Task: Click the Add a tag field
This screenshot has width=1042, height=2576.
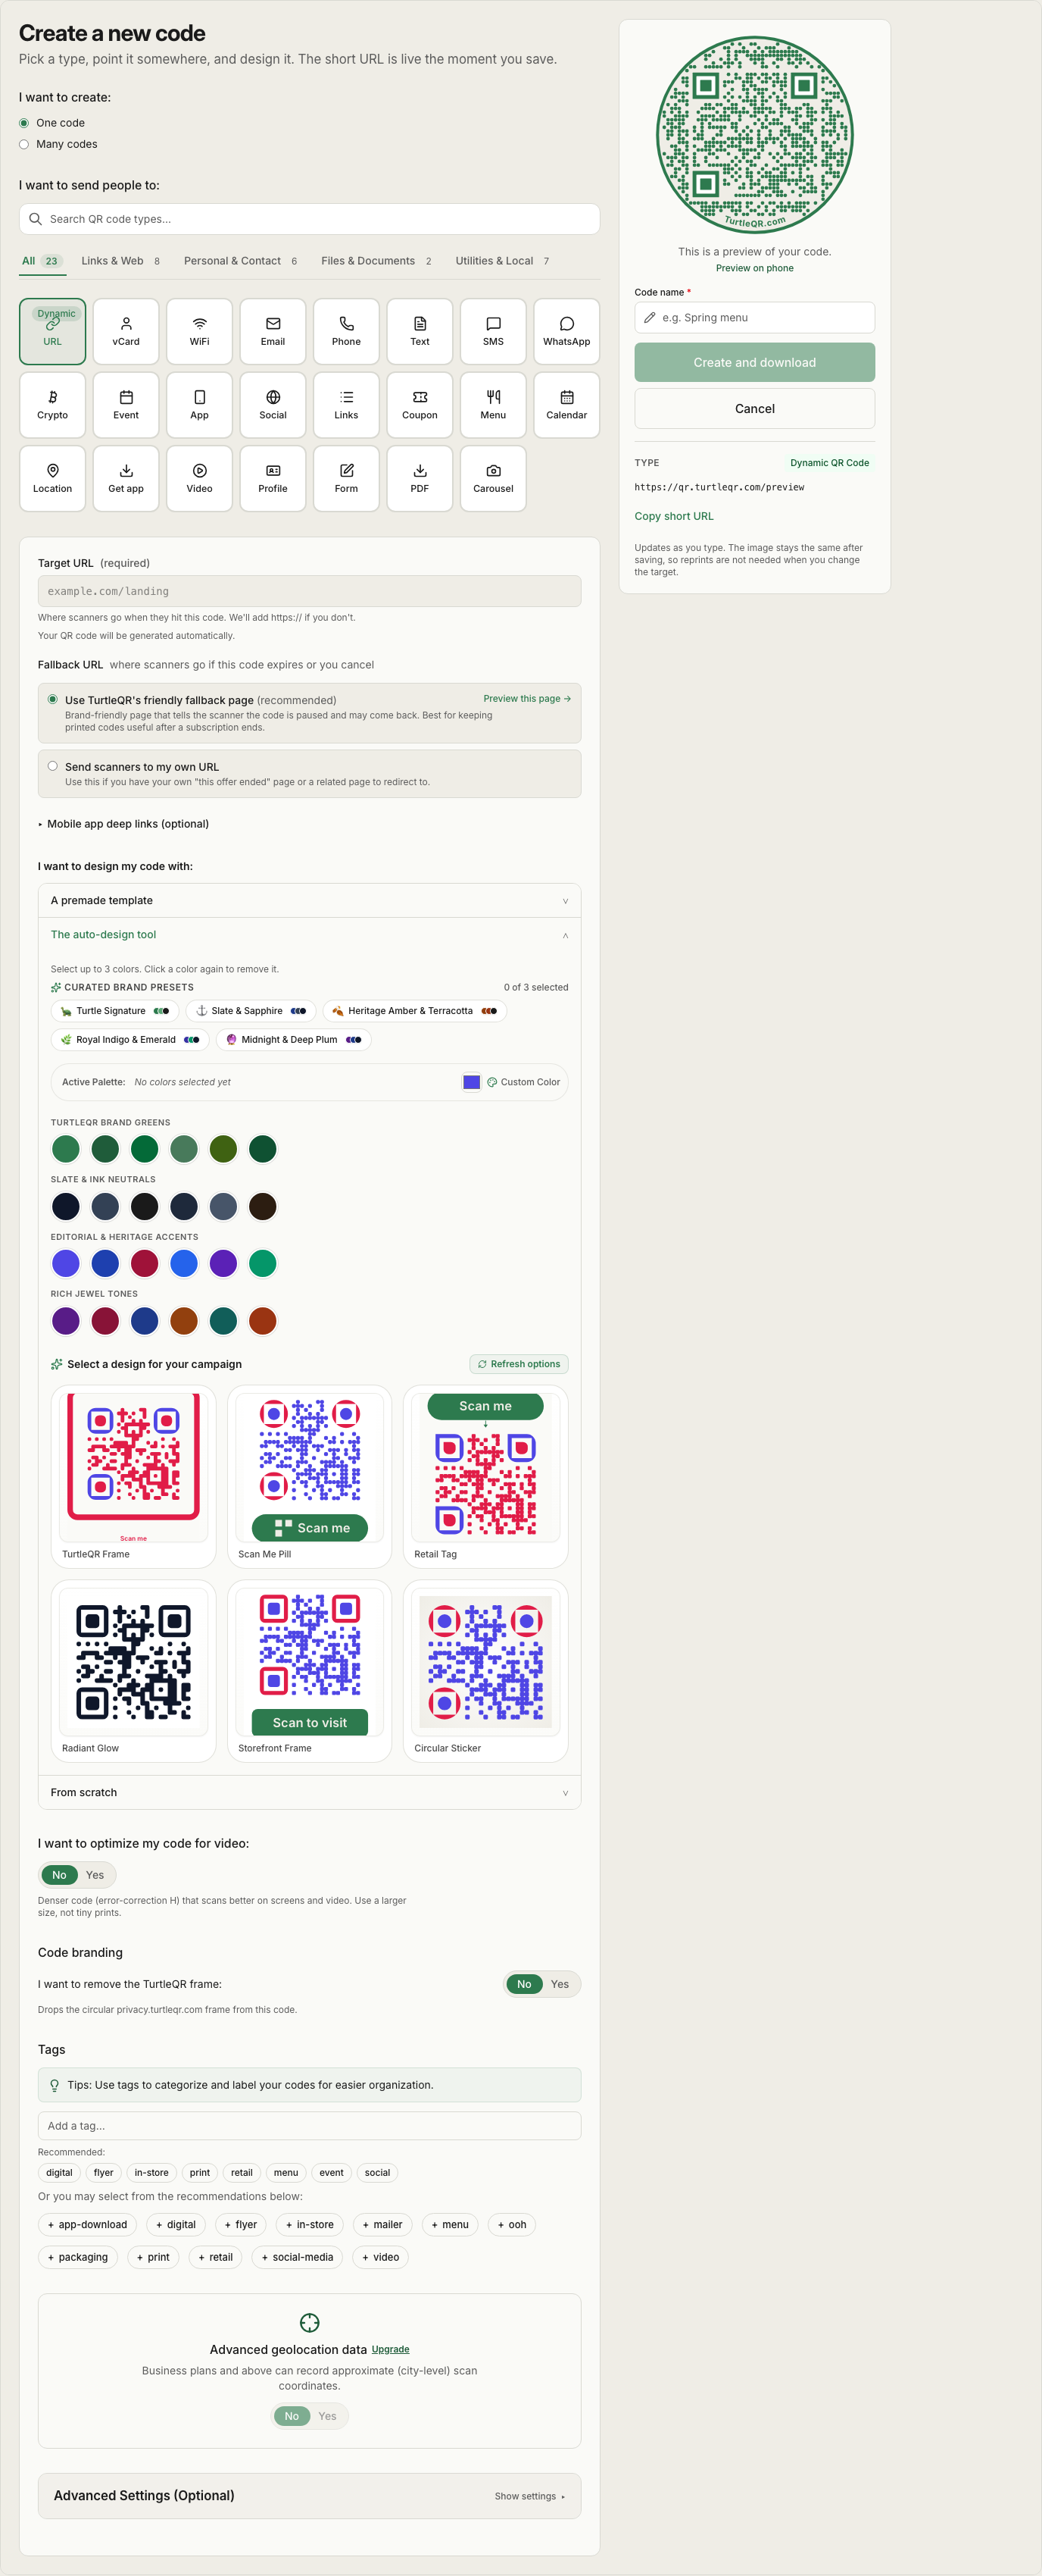Action: pyautogui.click(x=310, y=2126)
